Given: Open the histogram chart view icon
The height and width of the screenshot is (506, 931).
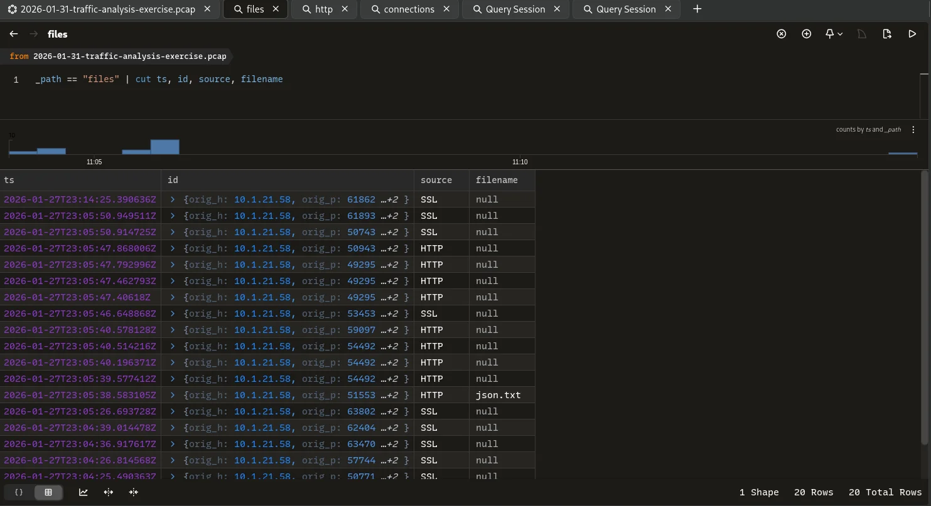Looking at the screenshot, I should click(83, 492).
